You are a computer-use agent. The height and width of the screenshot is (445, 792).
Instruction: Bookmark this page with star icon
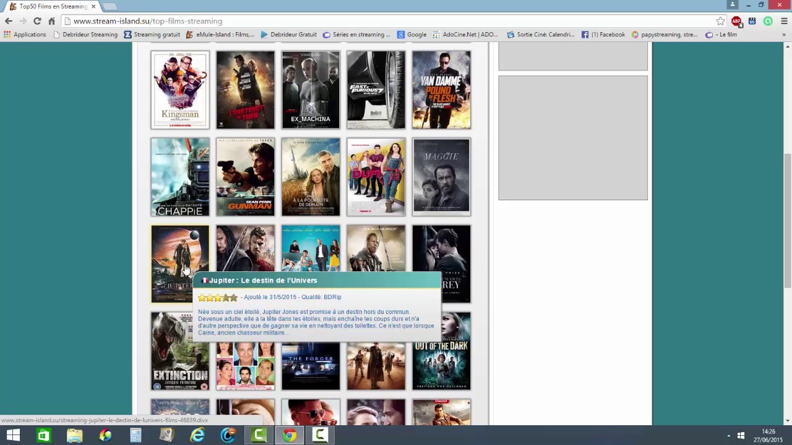720,21
